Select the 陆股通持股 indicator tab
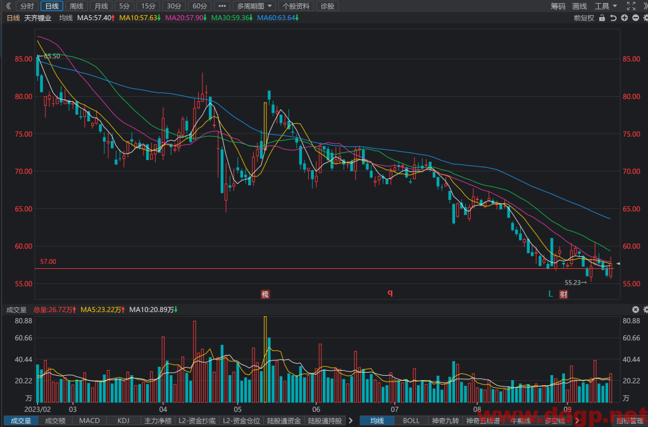This screenshot has height=427, width=648. [325, 421]
